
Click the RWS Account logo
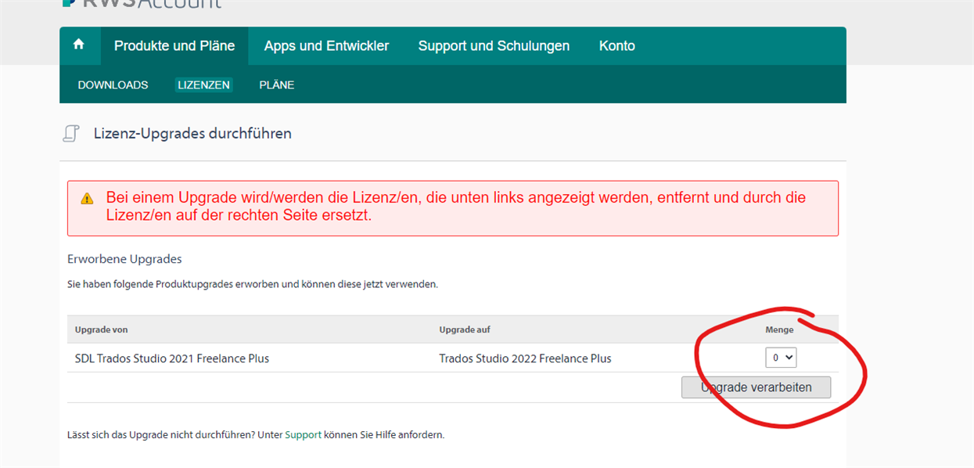coord(142,4)
